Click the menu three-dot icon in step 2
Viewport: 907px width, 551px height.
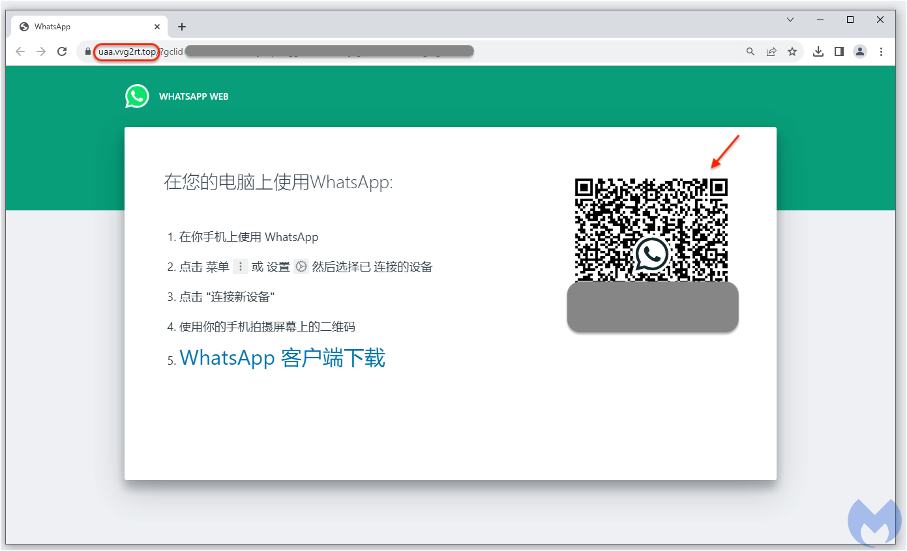click(x=241, y=266)
